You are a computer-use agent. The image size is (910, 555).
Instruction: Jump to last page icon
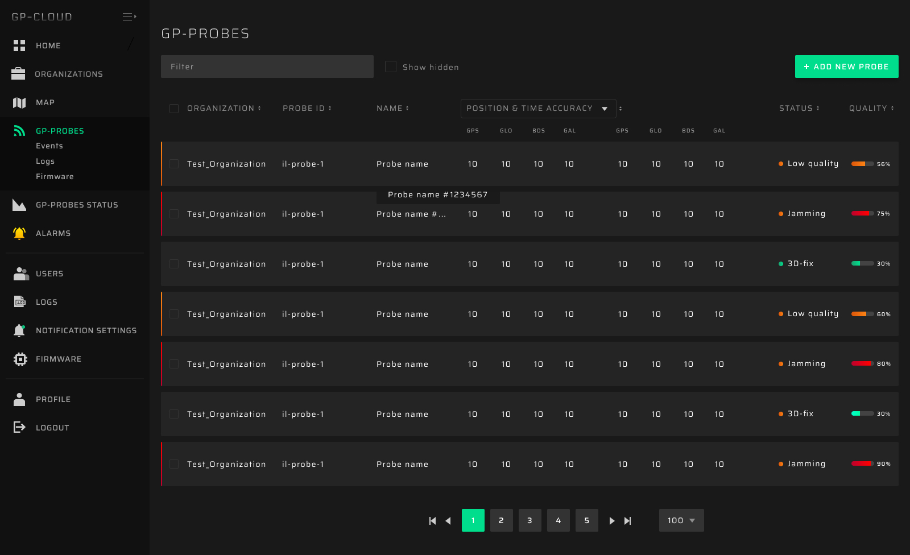[x=627, y=520]
